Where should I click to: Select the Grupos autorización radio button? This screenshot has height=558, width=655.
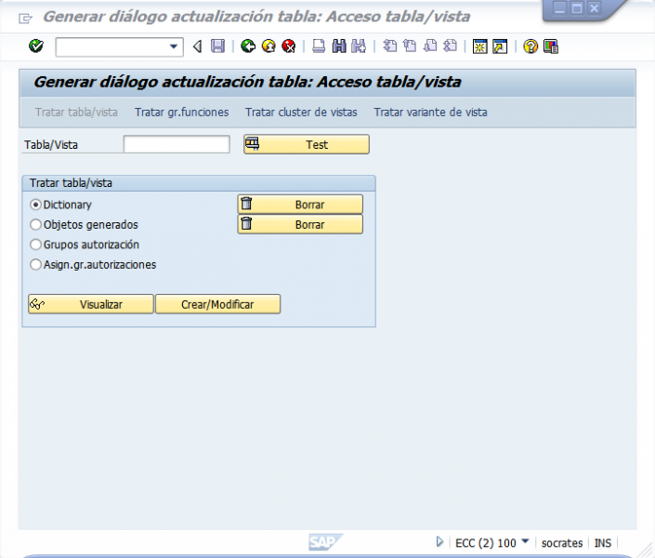(36, 245)
